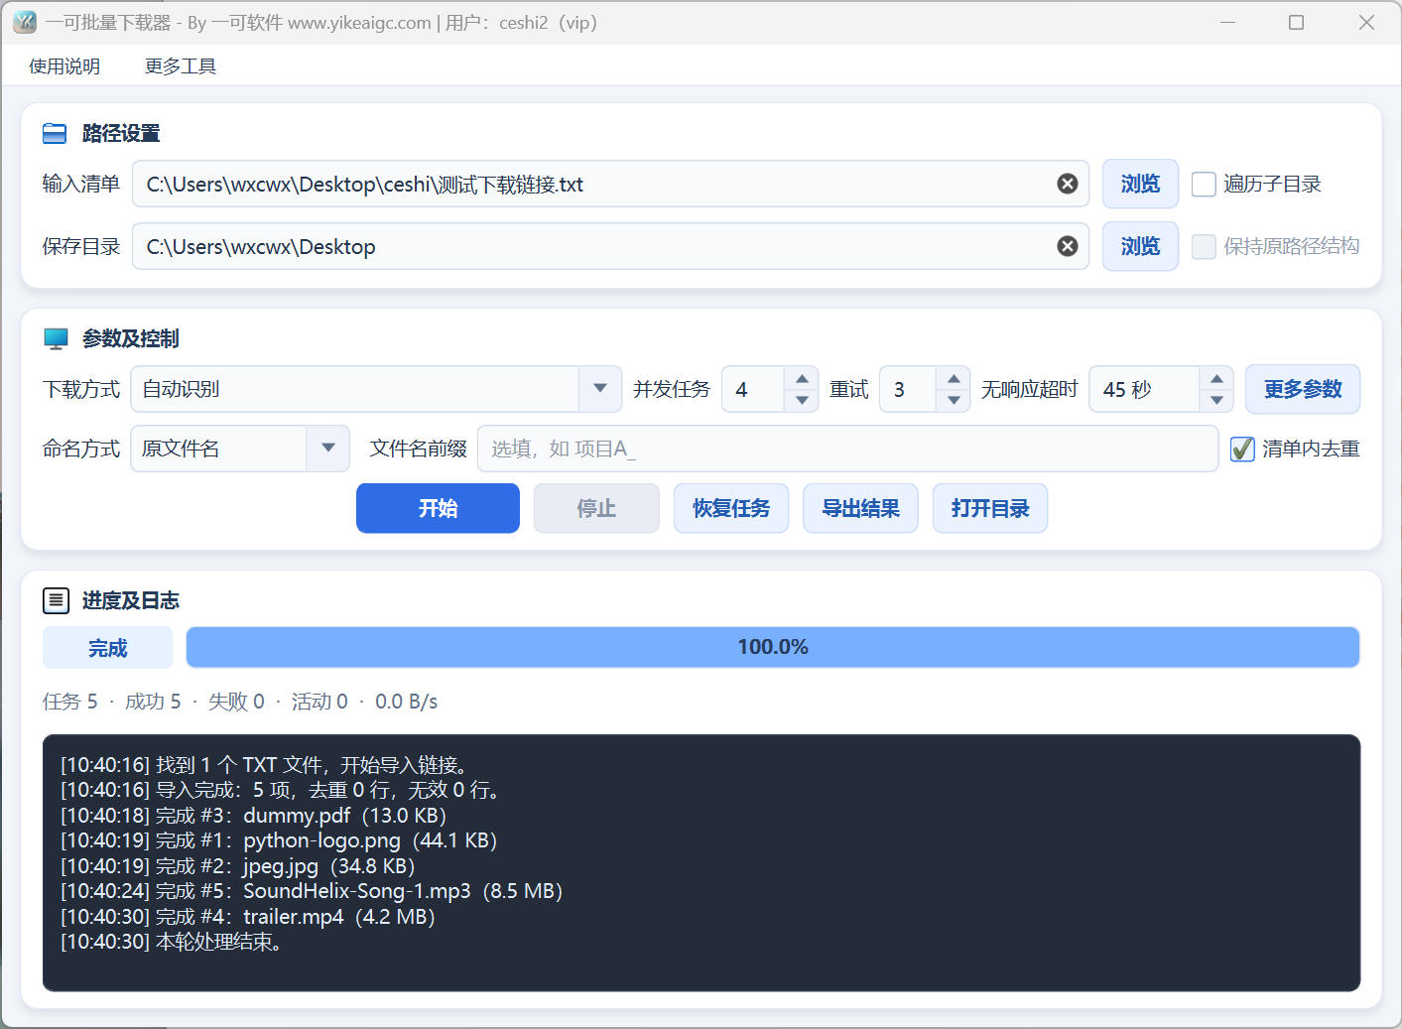1402x1029 pixels.
Task: Click the 无响应超时 field showing 45 秒
Action: pos(1144,389)
